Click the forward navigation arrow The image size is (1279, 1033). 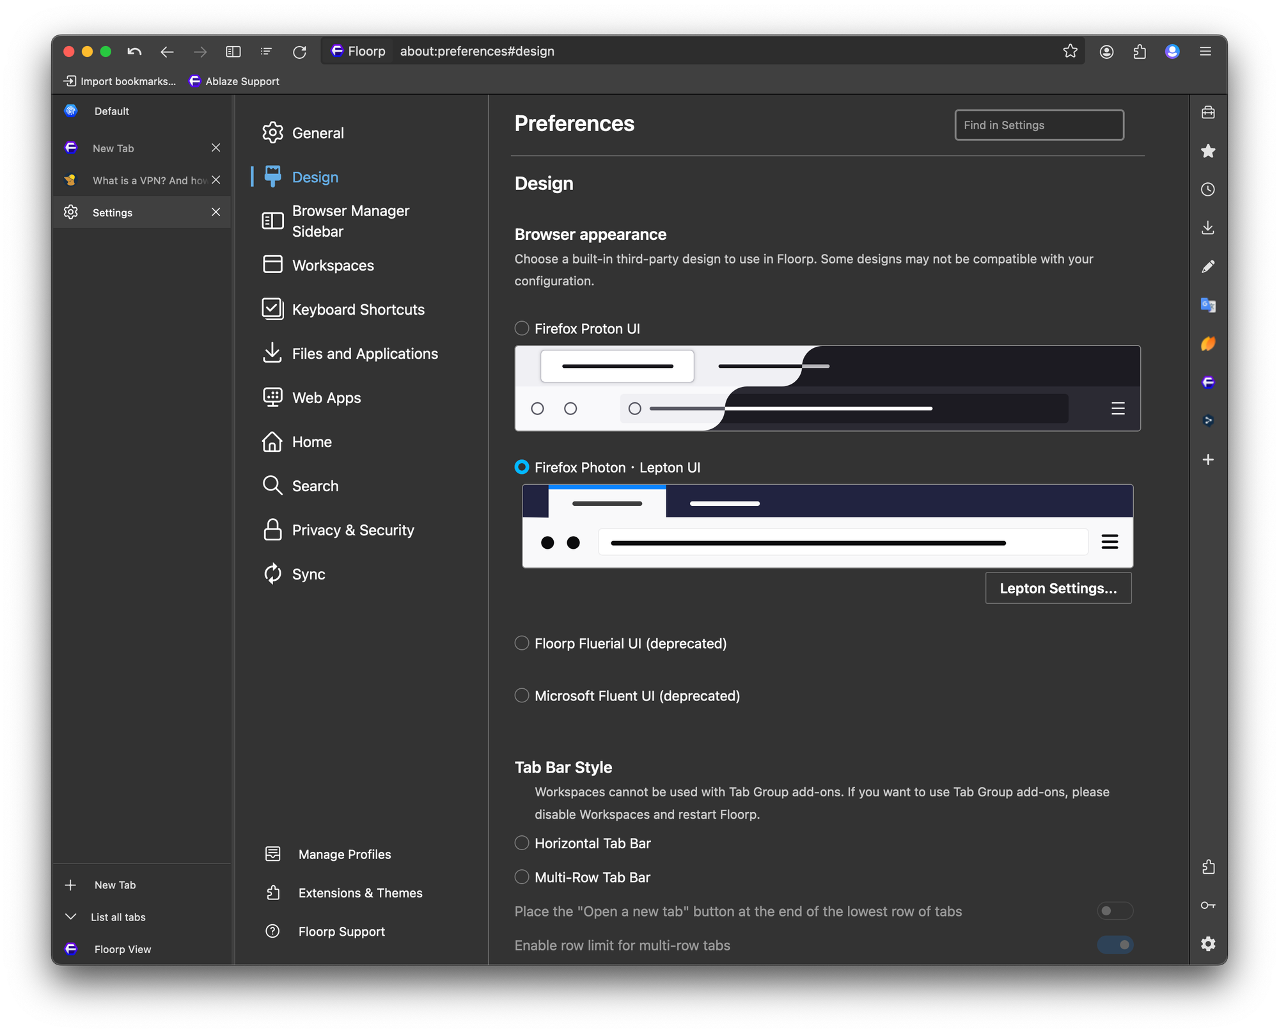pyautogui.click(x=200, y=51)
